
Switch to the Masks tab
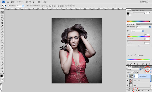click(138, 24)
